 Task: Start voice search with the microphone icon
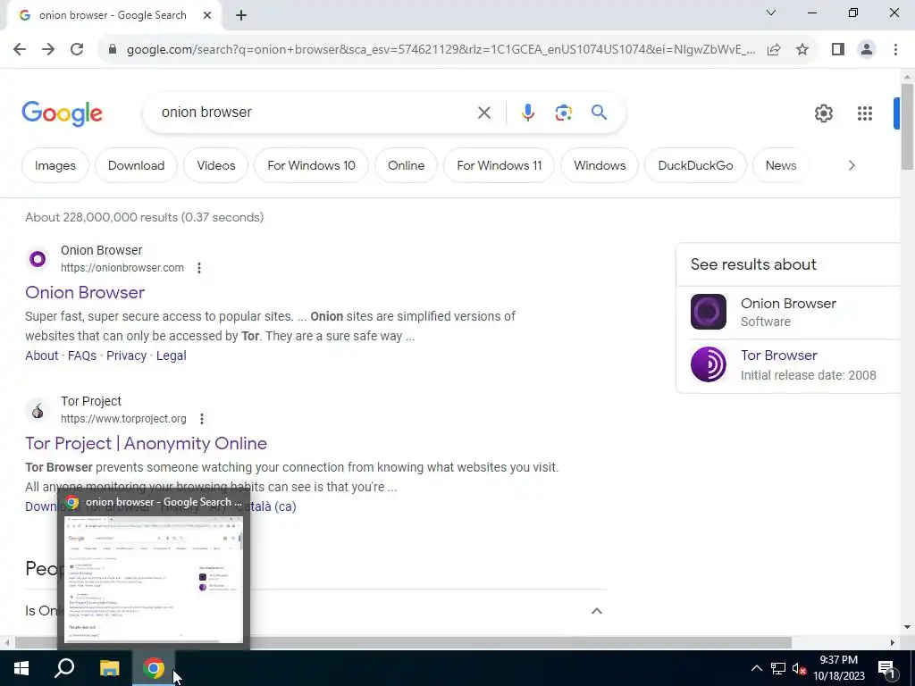pyautogui.click(x=527, y=112)
